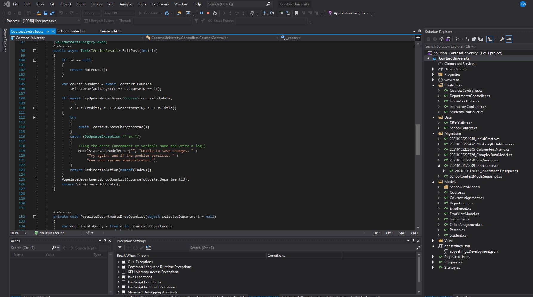
Task: Expand the Dependencies node
Action: click(433, 69)
